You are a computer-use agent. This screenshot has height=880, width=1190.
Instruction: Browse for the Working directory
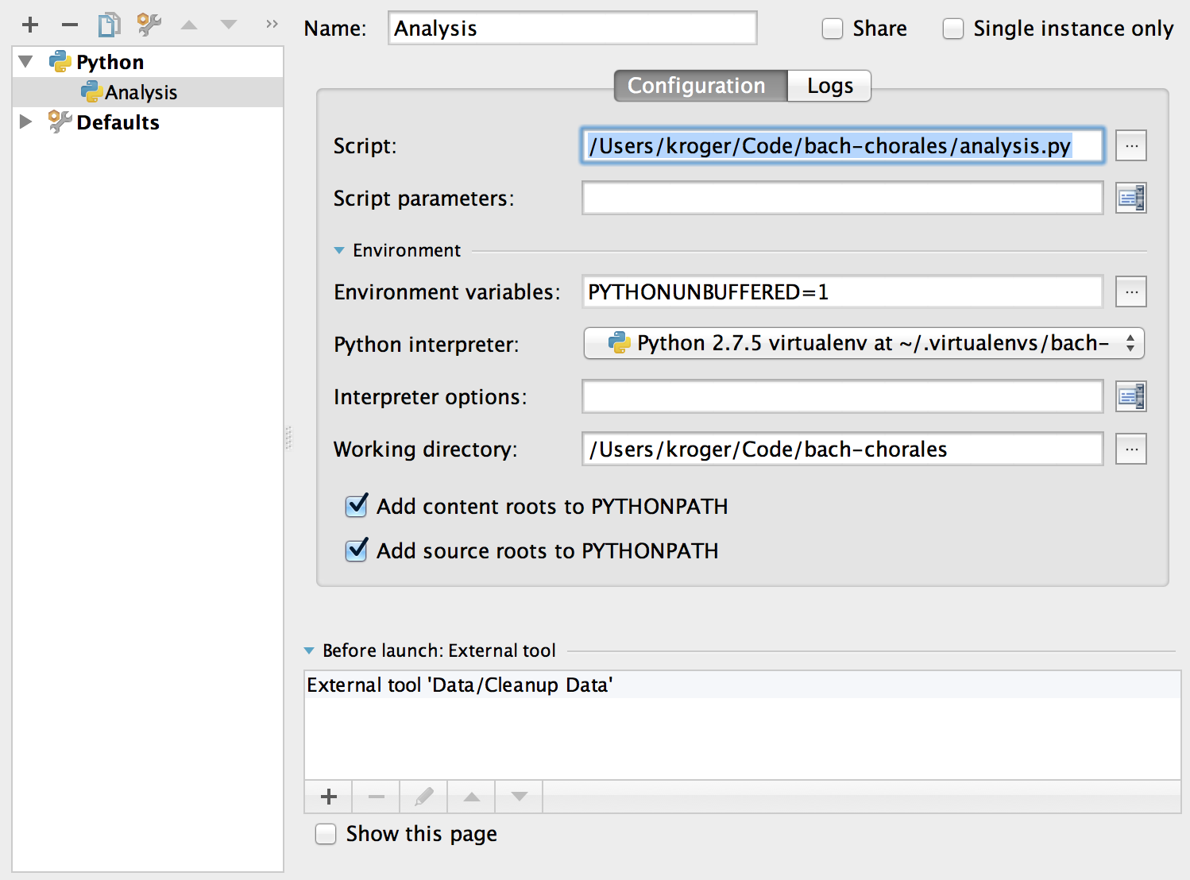coord(1130,450)
